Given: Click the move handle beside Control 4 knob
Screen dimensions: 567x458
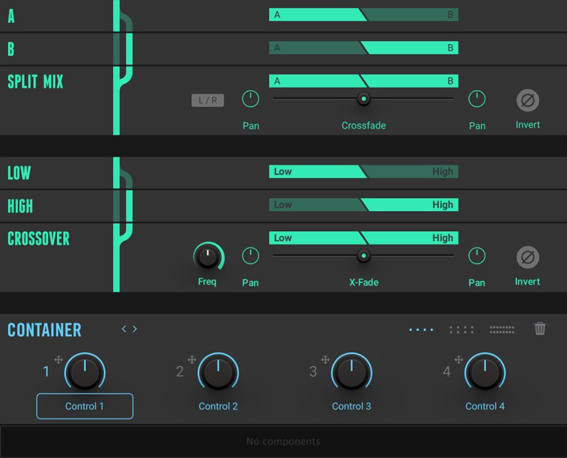Looking at the screenshot, I should coord(459,359).
